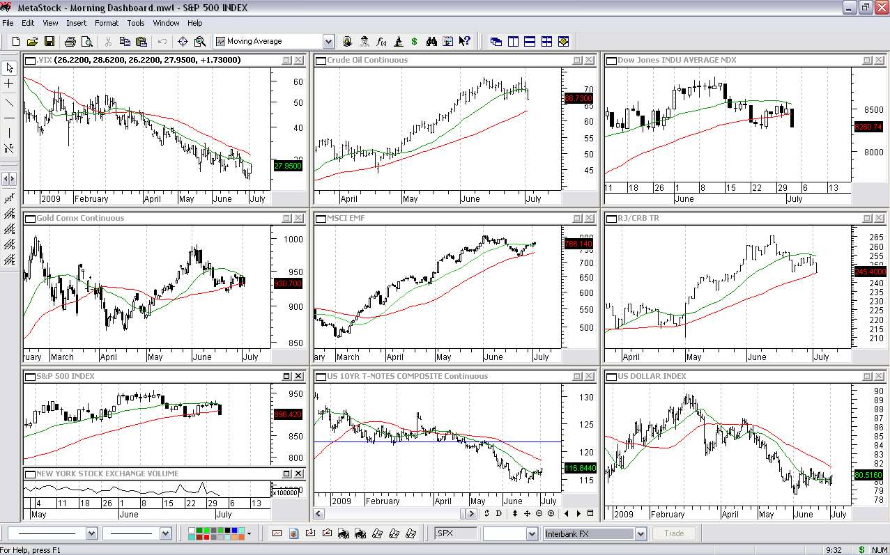
Task: Pick the red swatch in color palette
Action: pyautogui.click(x=206, y=537)
